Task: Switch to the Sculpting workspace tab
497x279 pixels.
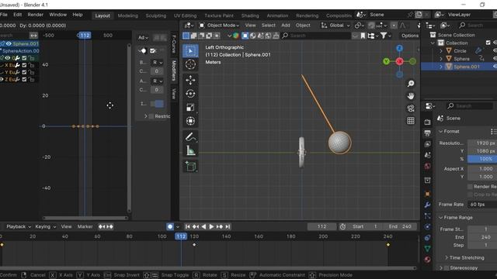Action: coord(155,15)
